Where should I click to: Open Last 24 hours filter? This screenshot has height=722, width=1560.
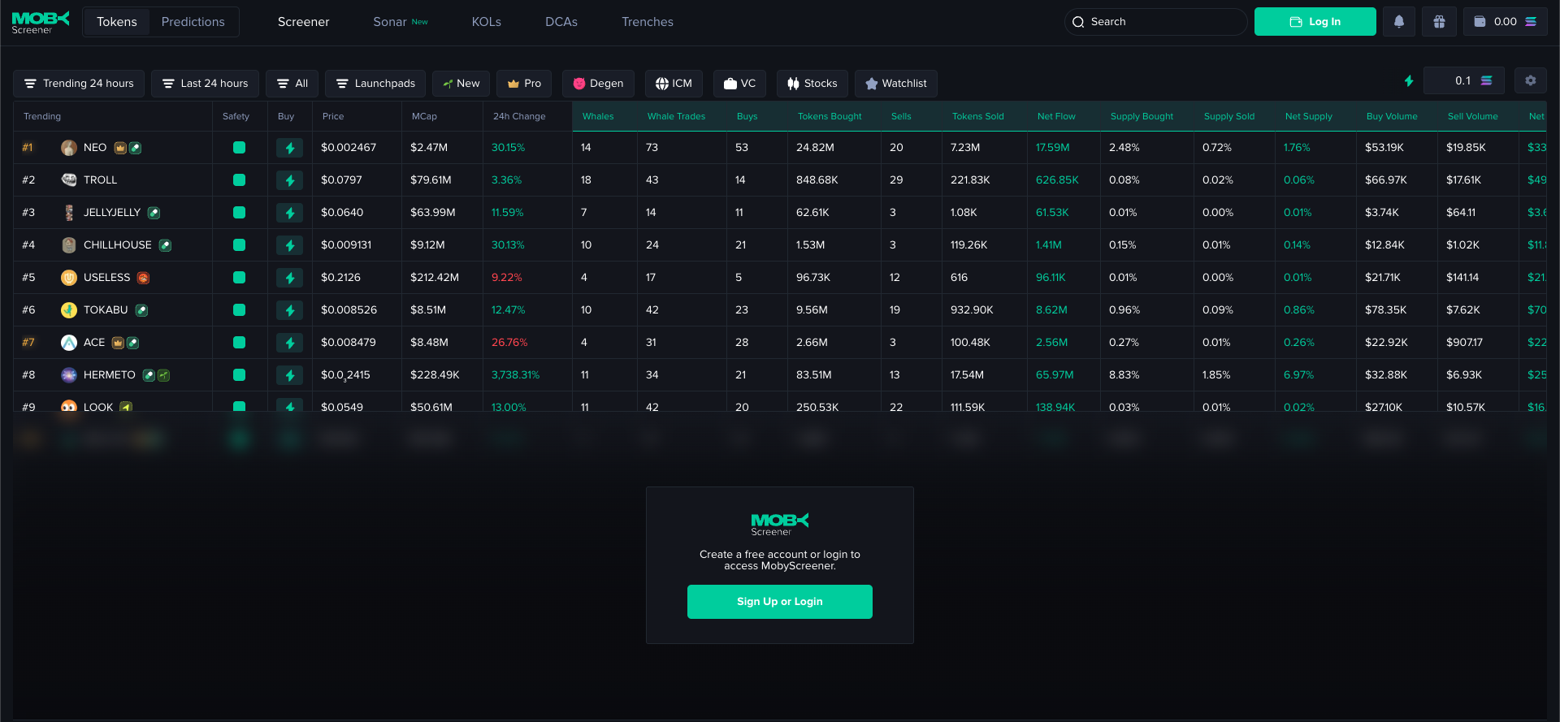point(205,84)
